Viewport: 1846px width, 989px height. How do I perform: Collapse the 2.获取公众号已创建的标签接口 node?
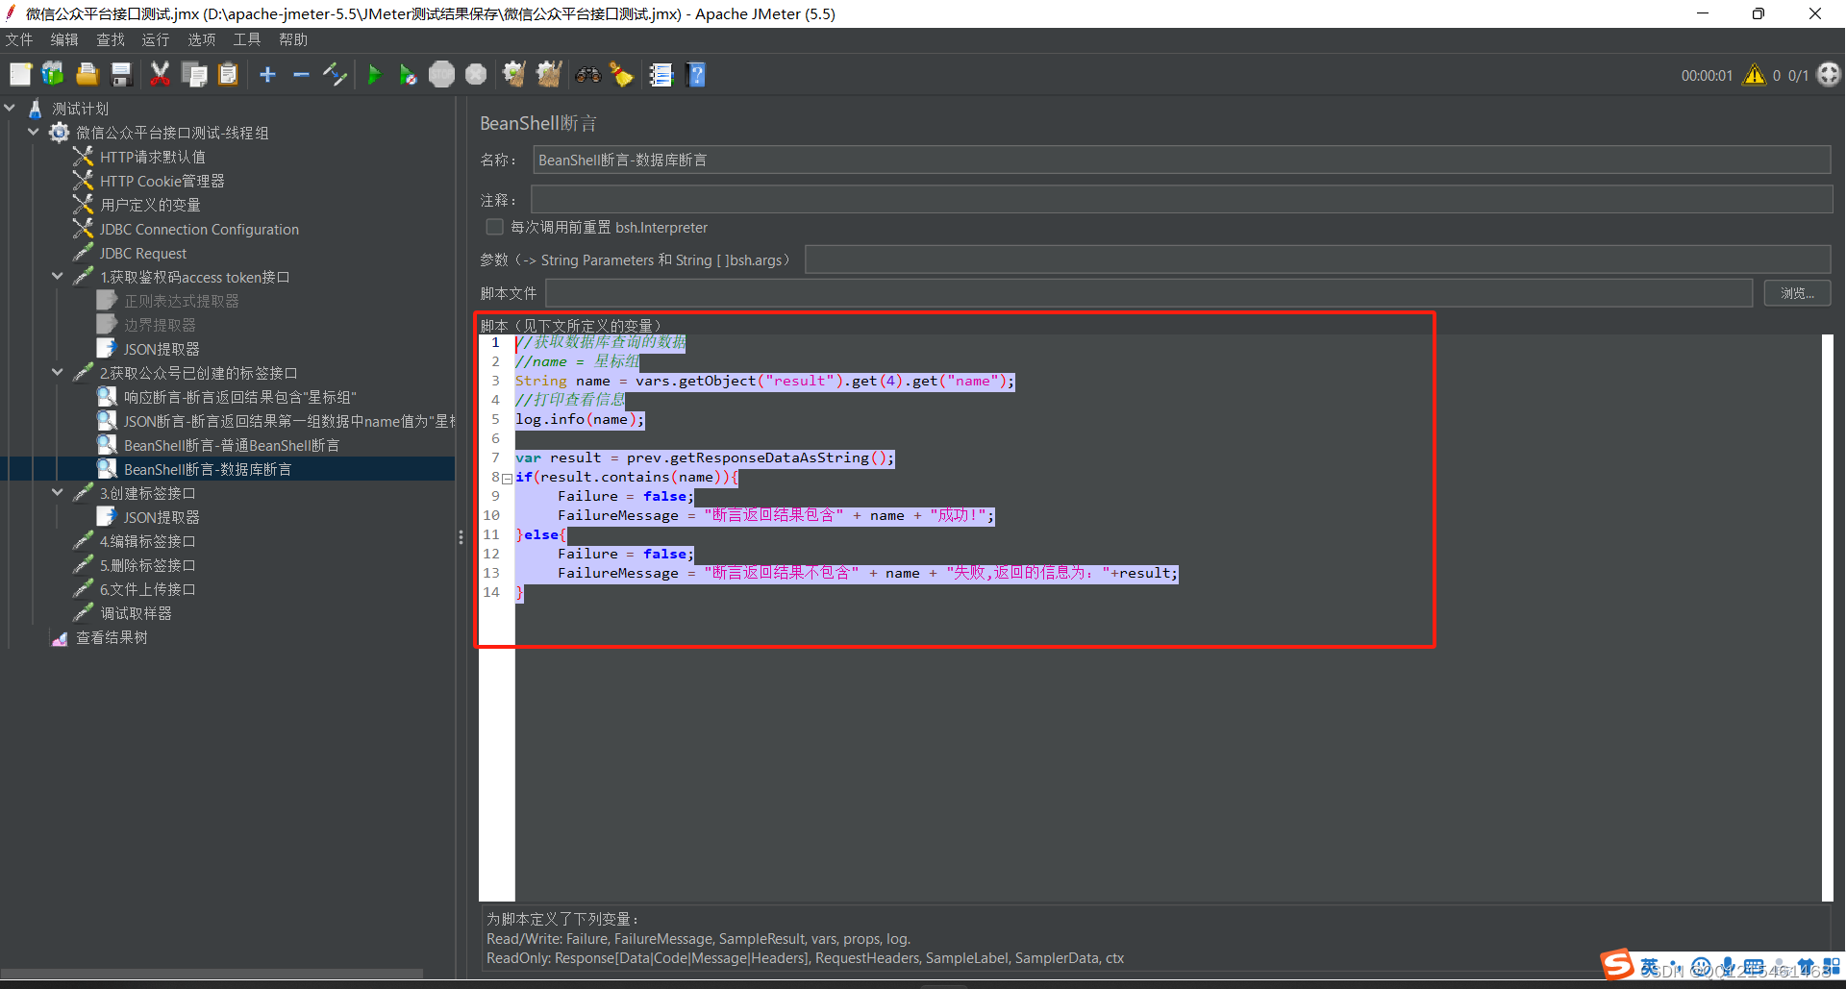58,373
